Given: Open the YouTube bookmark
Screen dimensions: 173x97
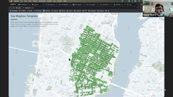Looking at the screenshot, I should pyautogui.click(x=22, y=11).
